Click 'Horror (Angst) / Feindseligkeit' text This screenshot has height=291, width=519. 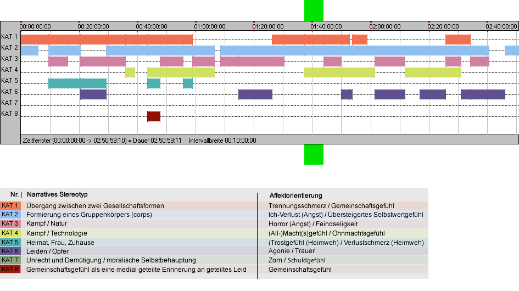[313, 224]
